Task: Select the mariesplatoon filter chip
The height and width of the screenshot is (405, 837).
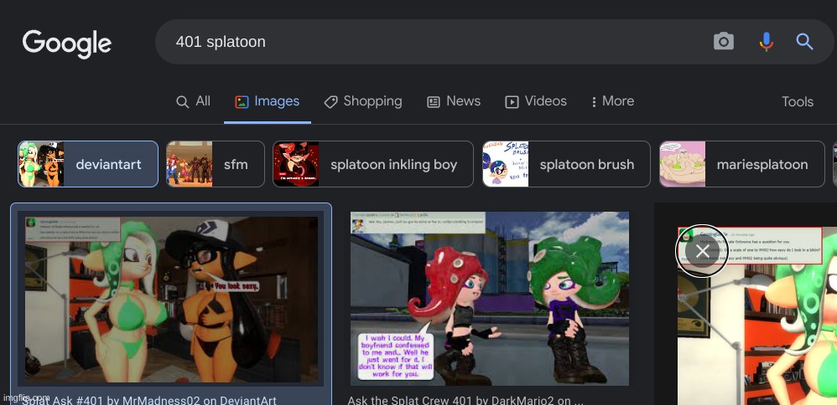Action: tap(742, 164)
